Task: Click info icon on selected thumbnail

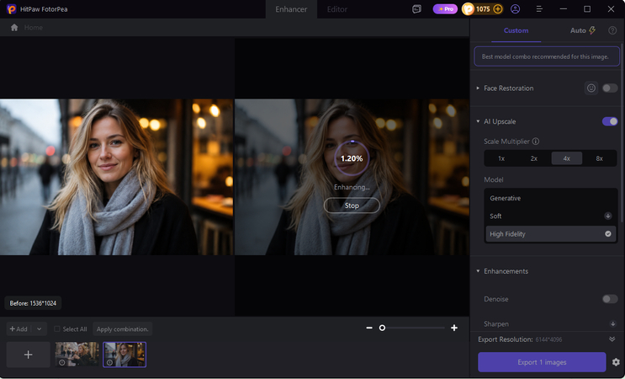Action: (x=109, y=362)
